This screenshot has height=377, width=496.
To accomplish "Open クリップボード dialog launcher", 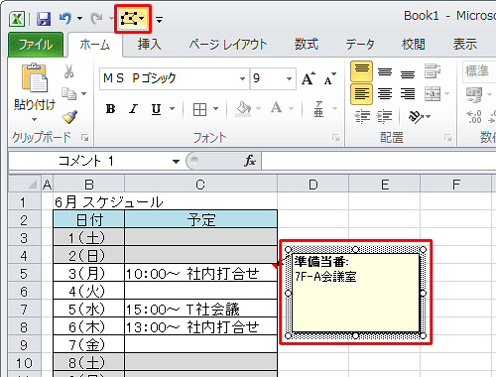I will pos(85,138).
